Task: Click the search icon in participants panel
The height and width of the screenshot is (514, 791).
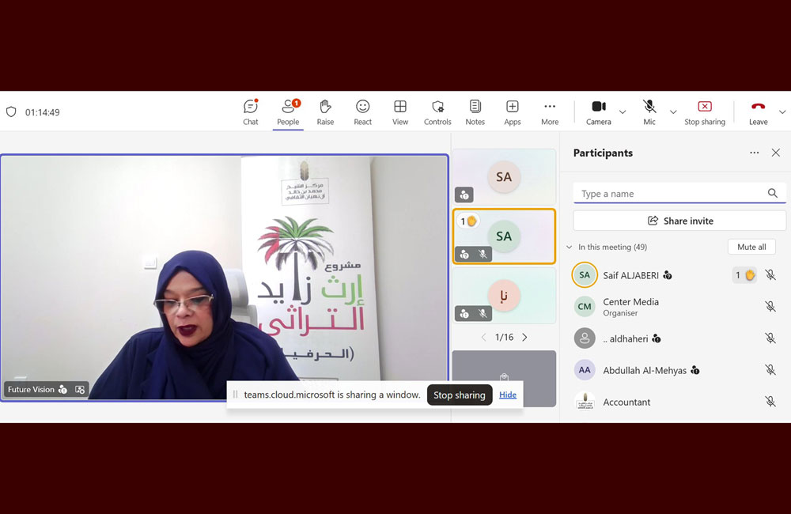Action: [x=773, y=193]
